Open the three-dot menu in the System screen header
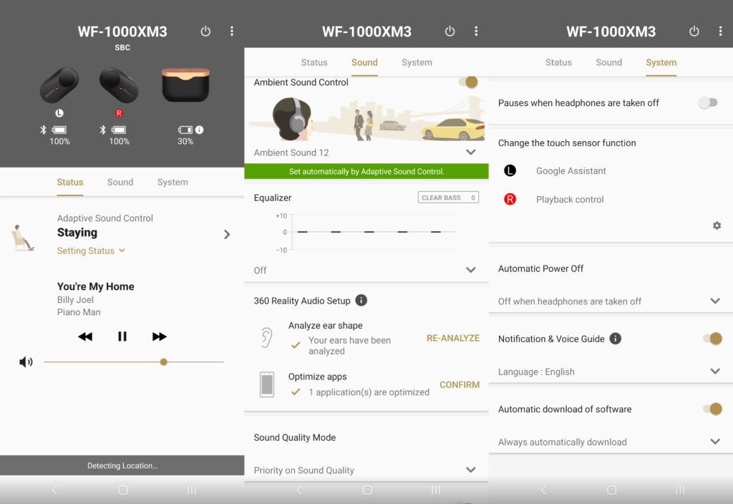This screenshot has width=733, height=504. coord(720,31)
